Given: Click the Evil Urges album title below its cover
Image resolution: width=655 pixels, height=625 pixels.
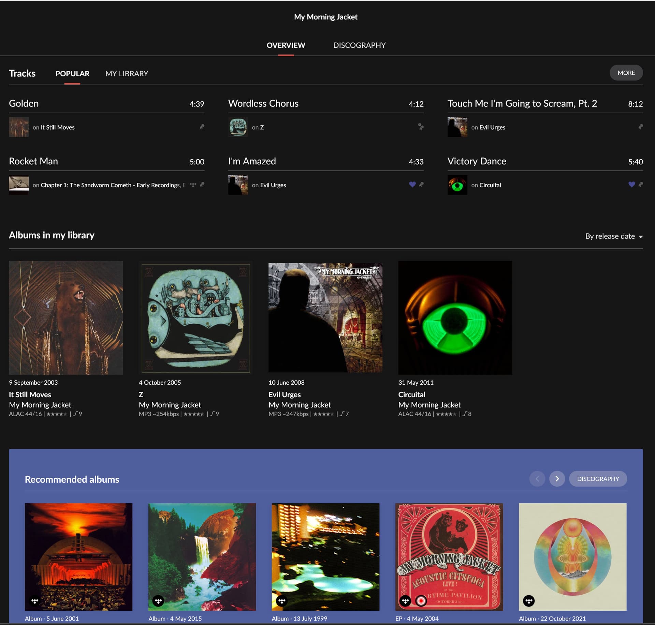Looking at the screenshot, I should click(x=285, y=395).
